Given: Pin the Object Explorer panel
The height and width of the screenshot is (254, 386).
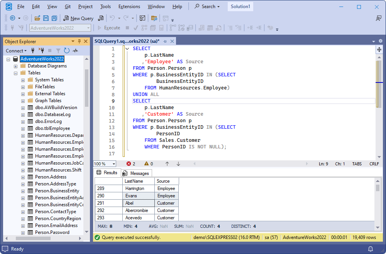Looking at the screenshot, I should (x=79, y=41).
